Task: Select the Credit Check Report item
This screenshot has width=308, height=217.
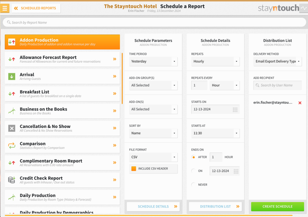Action: 62,180
